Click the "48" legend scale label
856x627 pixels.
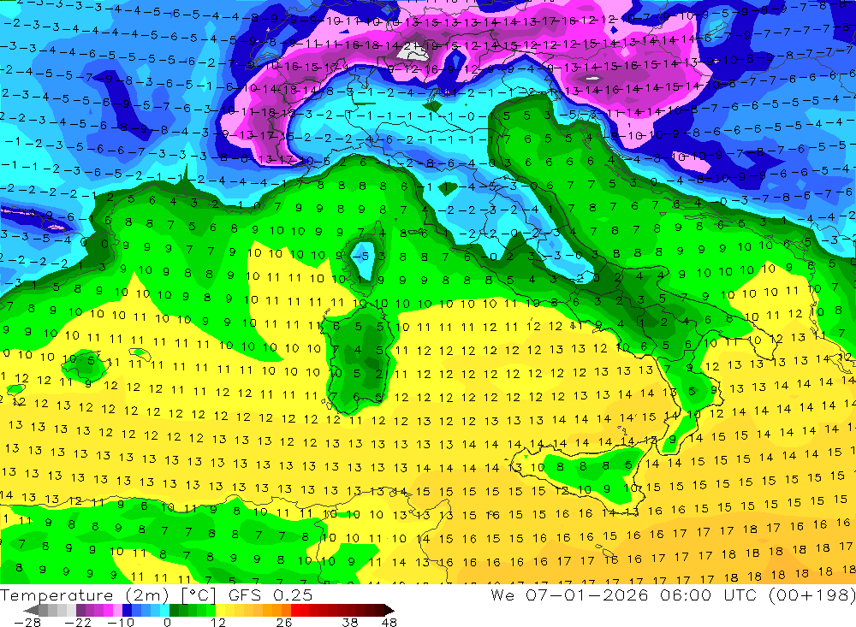(x=389, y=623)
